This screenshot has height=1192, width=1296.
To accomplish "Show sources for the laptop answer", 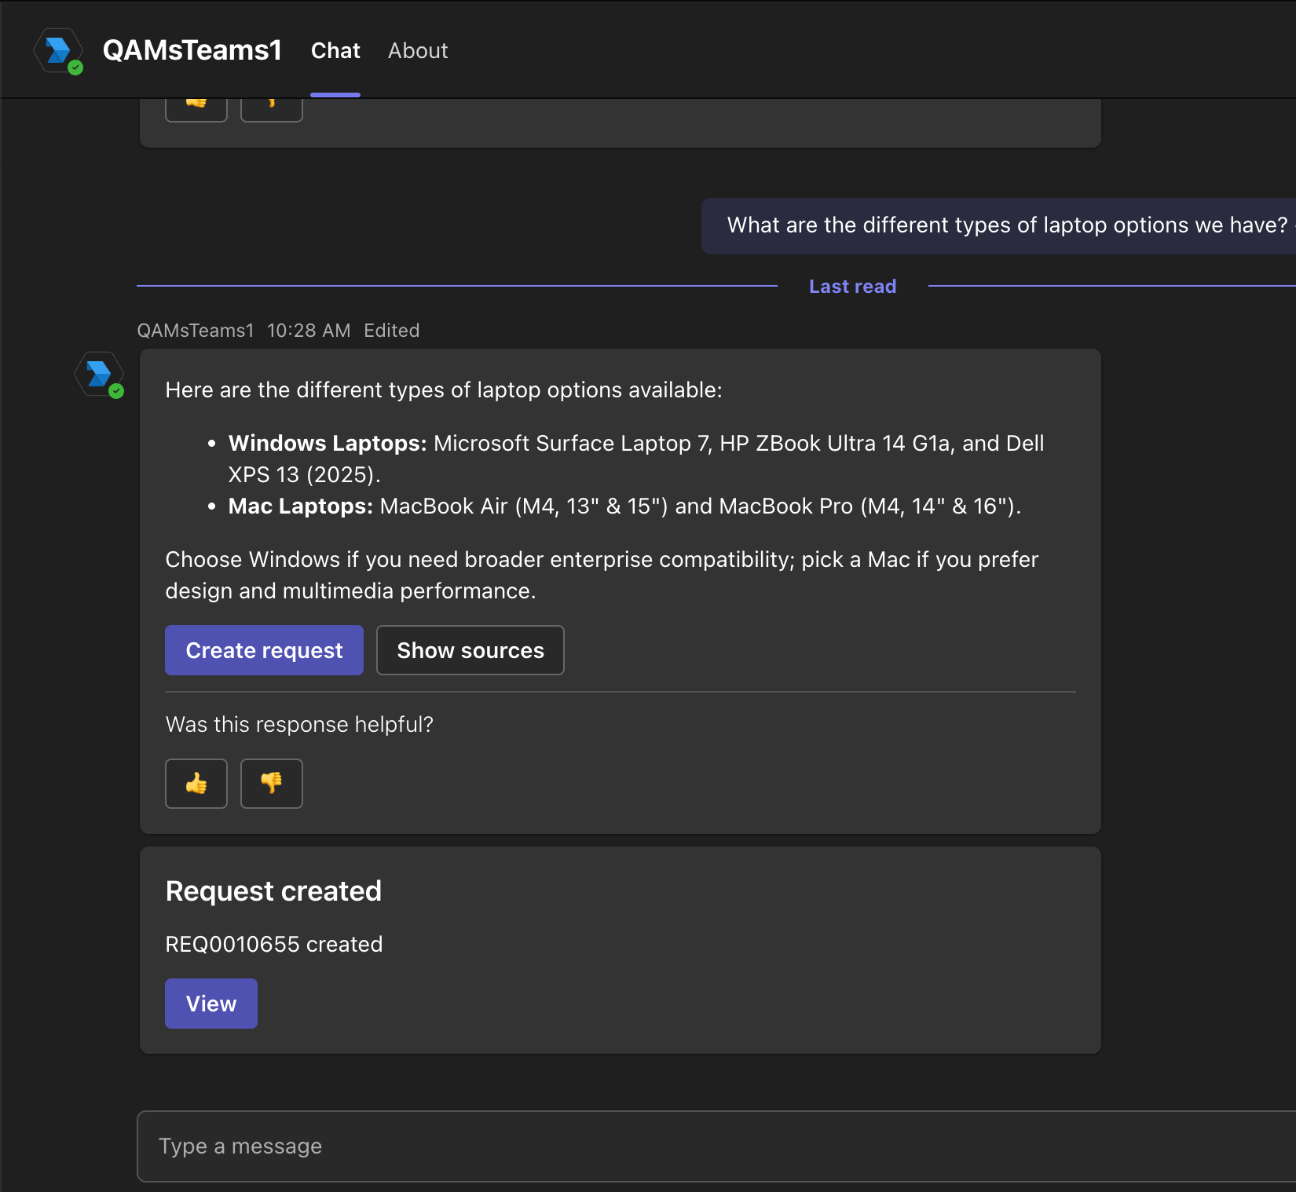I will tap(470, 650).
